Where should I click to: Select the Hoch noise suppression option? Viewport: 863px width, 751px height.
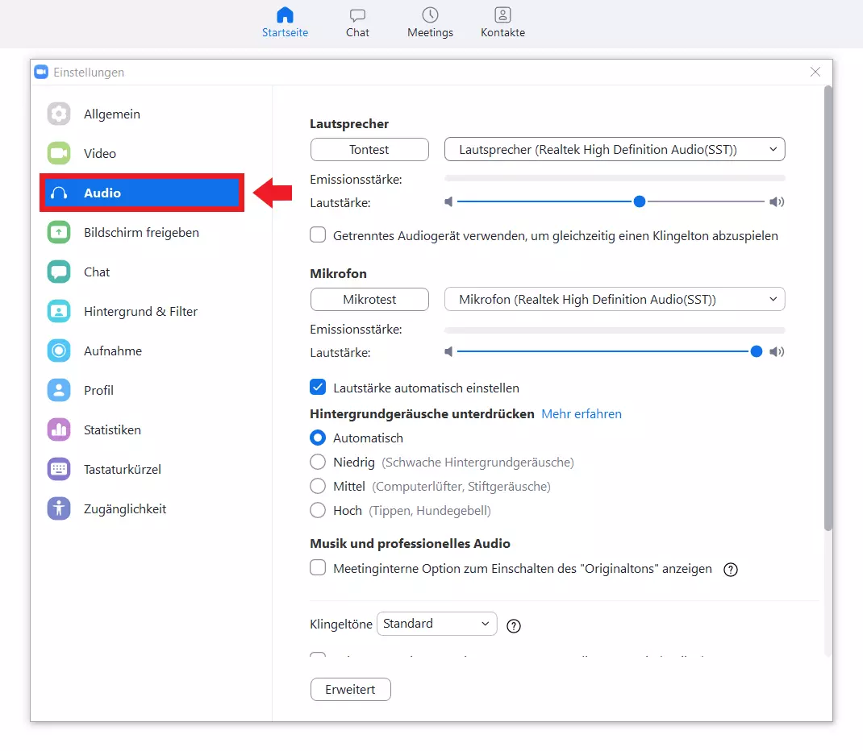pyautogui.click(x=318, y=510)
